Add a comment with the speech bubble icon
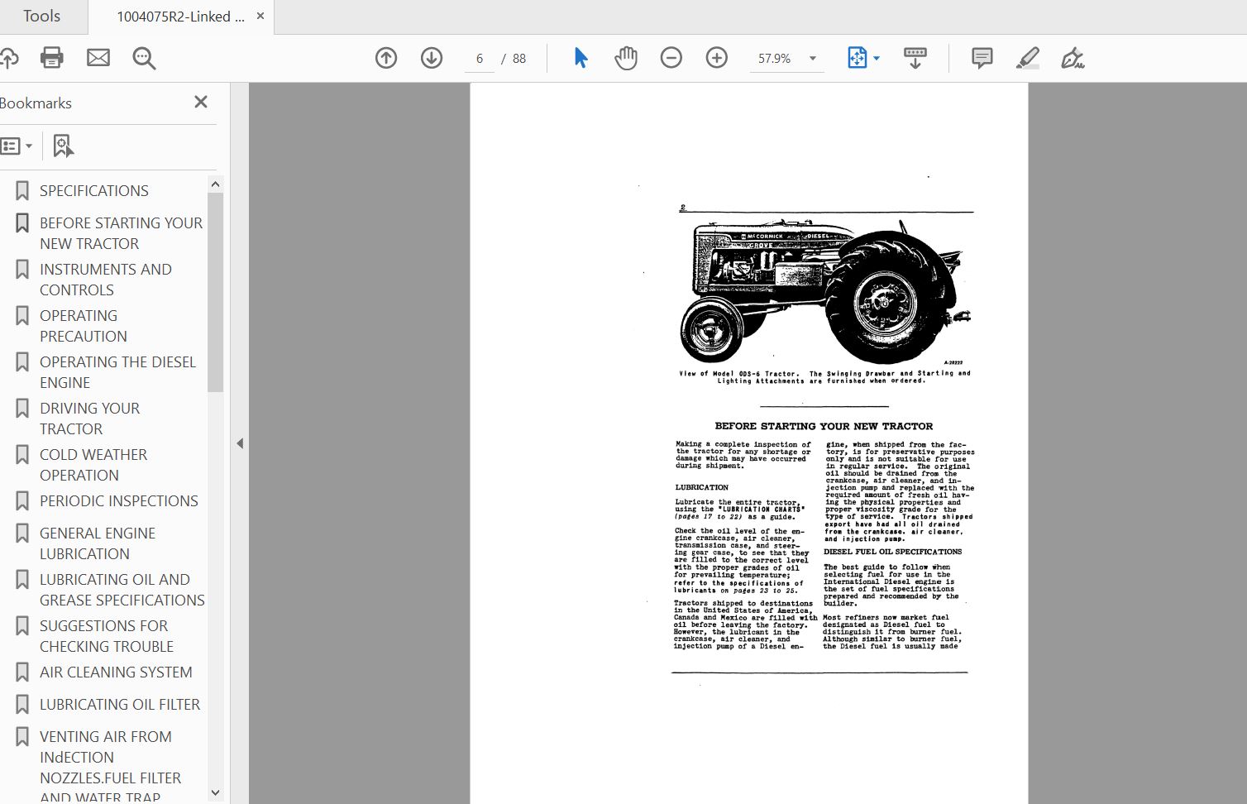Viewport: 1247px width, 804px height. pyautogui.click(x=982, y=58)
